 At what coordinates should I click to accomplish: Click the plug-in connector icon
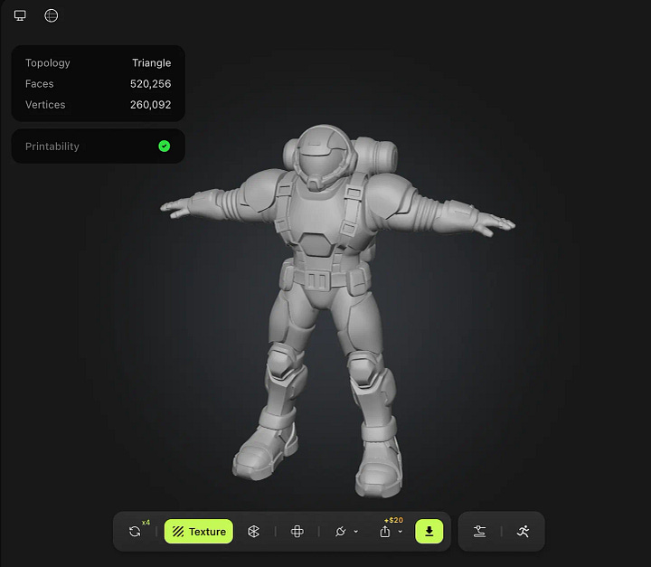[341, 531]
